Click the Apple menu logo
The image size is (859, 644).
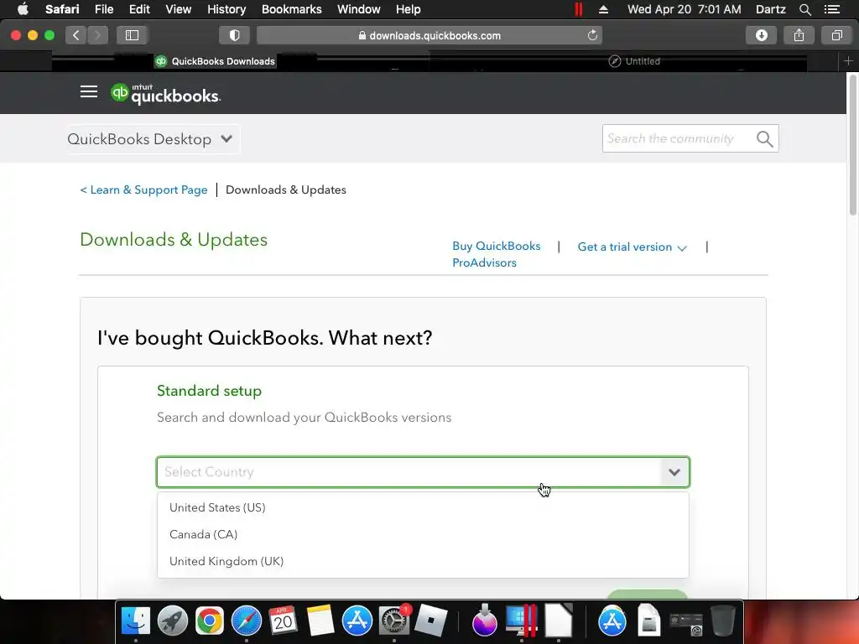(x=23, y=9)
